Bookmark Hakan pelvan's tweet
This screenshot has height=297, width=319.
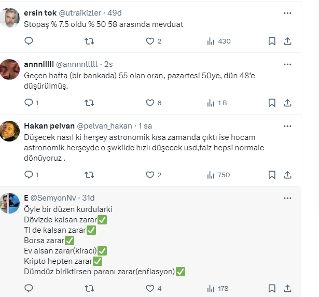[x=272, y=175]
